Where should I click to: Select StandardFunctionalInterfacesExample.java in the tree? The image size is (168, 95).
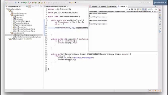(x=28, y=37)
